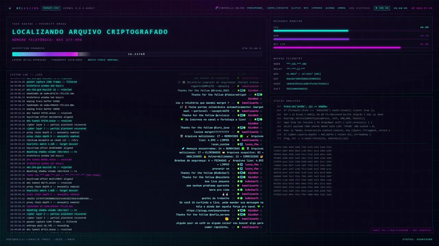
Task: Click the green checkmark after 'REMOVIDOS'
Action: tap(241, 136)
